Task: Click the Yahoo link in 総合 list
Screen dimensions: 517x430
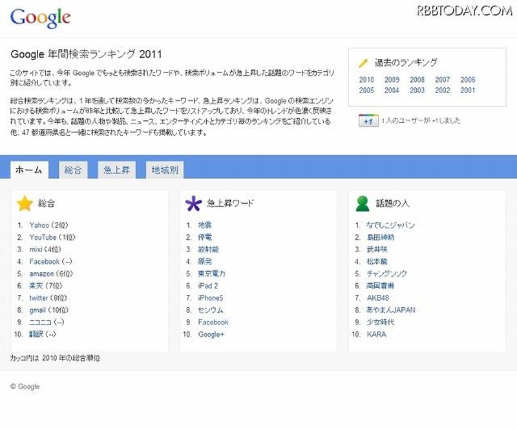Action: (x=39, y=225)
